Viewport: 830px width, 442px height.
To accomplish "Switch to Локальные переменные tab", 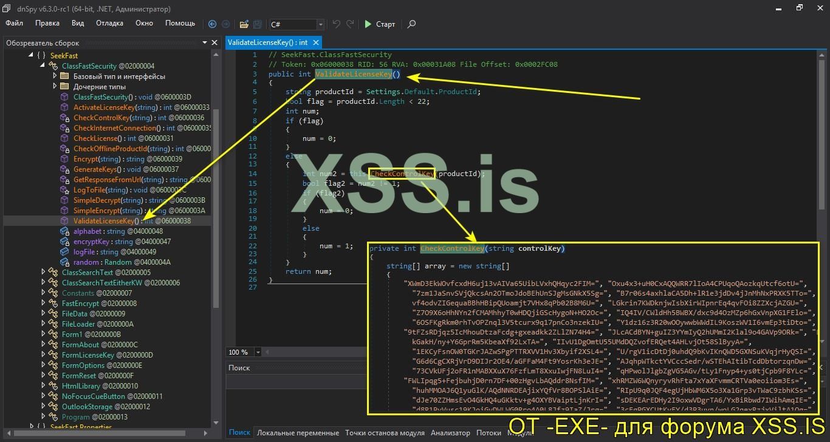I will click(298, 433).
